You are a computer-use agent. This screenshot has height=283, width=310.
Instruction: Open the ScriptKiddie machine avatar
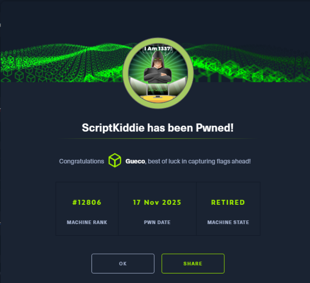158,73
